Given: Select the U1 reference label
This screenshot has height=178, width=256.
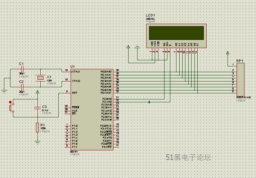Looking at the screenshot, I should click(x=72, y=66).
